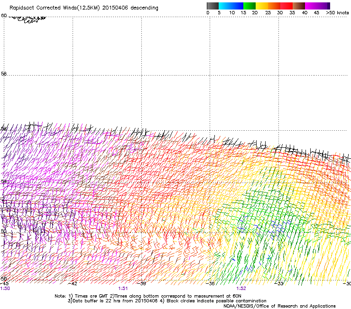Image resolution: width=351 pixels, height=309 pixels.
Task: Click the longitude label '-33'
Action: point(279,283)
